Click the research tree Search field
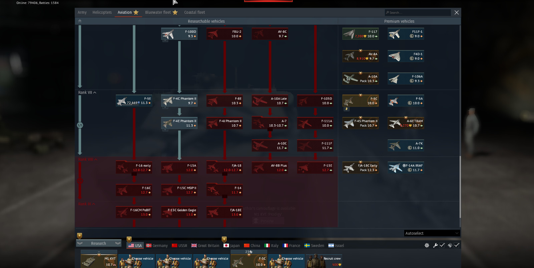 pos(418,12)
